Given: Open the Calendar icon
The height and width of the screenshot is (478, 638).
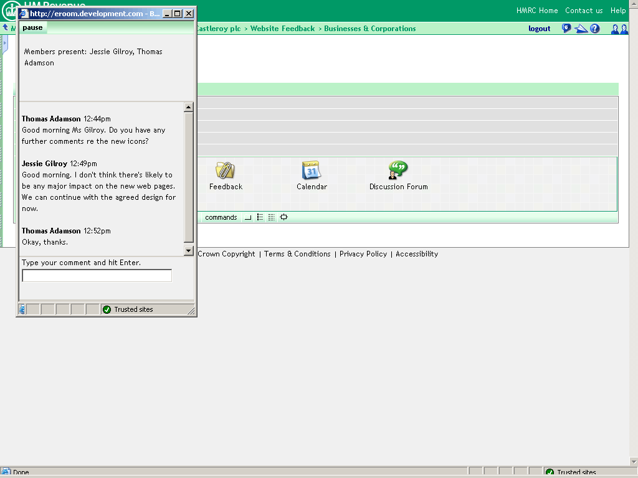Looking at the screenshot, I should [311, 171].
